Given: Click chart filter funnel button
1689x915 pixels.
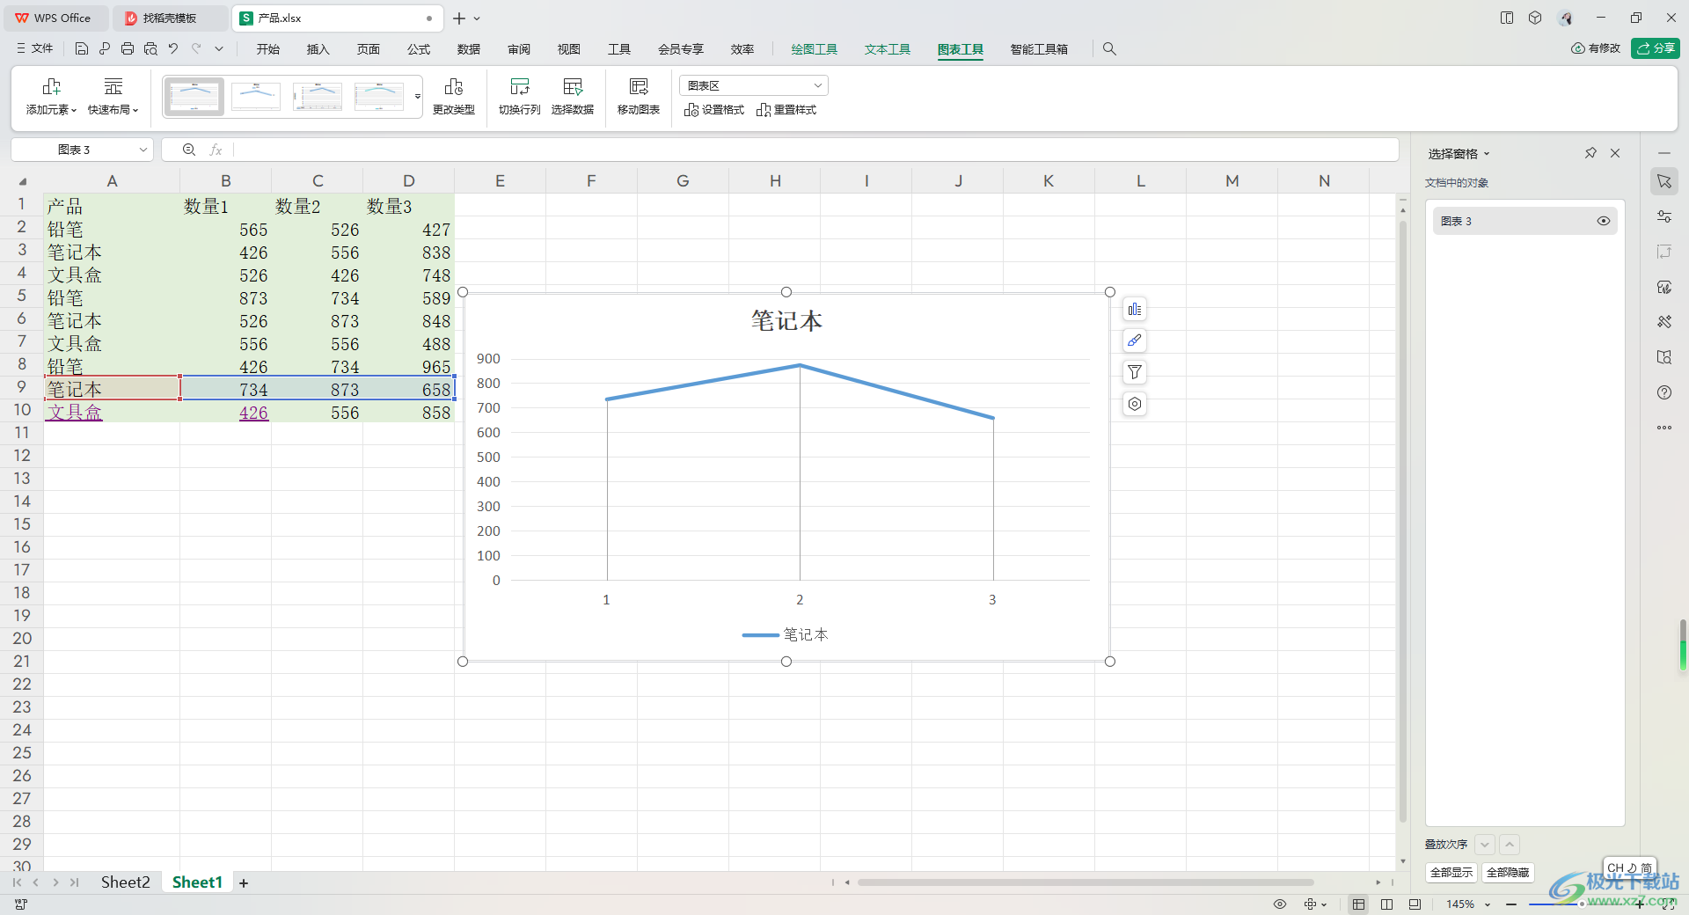Looking at the screenshot, I should tap(1135, 372).
